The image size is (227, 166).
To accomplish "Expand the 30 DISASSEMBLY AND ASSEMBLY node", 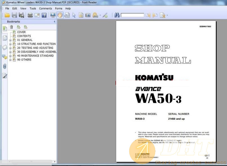I will (x=10, y=52).
